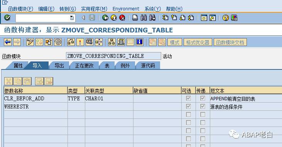282x147 pixels.
Task: Click the Find Next binoculars-plus icon
Action: pyautogui.click(x=152, y=18)
